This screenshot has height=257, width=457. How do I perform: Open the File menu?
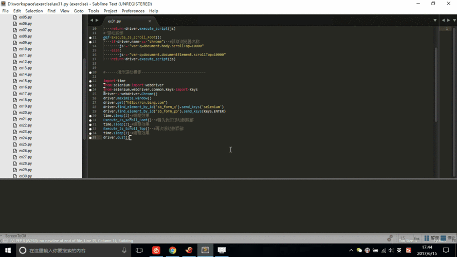(5, 11)
